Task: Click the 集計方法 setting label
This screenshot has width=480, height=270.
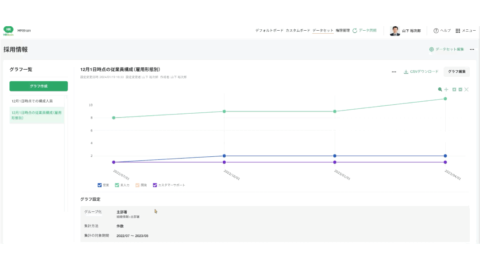Action: (91, 226)
